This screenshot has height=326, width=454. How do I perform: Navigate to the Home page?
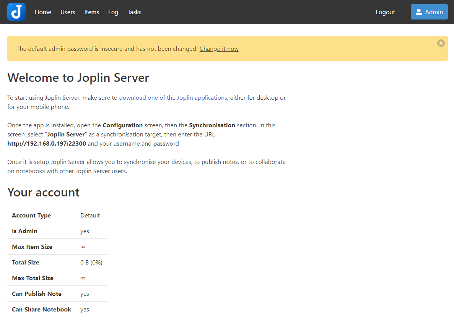pyautogui.click(x=43, y=12)
